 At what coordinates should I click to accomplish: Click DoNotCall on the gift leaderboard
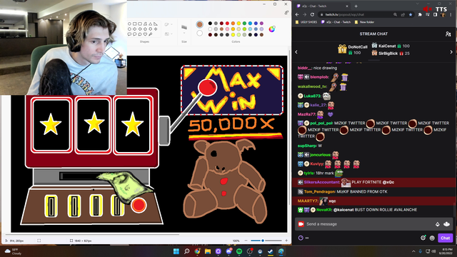[x=358, y=47]
